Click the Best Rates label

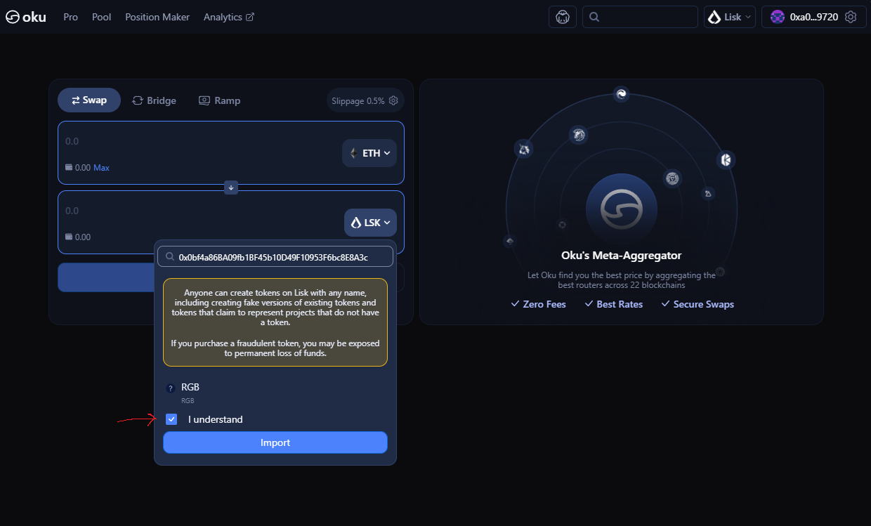[613, 304]
